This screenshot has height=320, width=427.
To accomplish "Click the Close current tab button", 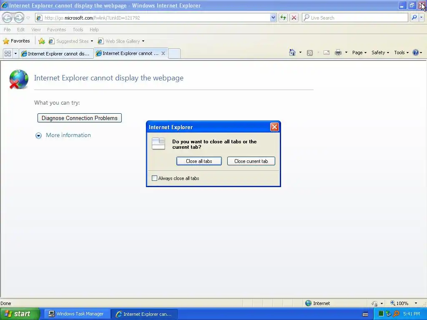I will click(251, 161).
